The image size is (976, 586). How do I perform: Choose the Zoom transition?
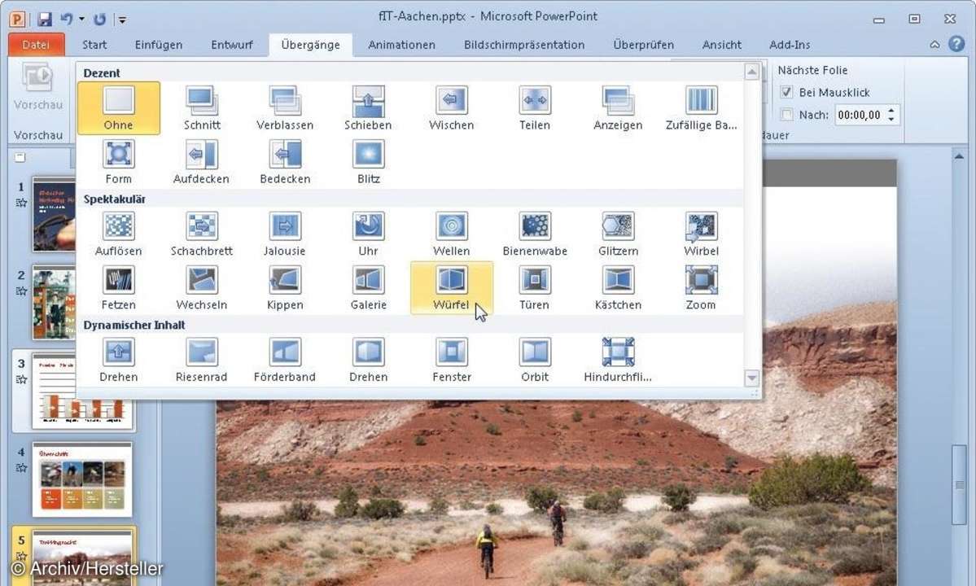(702, 288)
